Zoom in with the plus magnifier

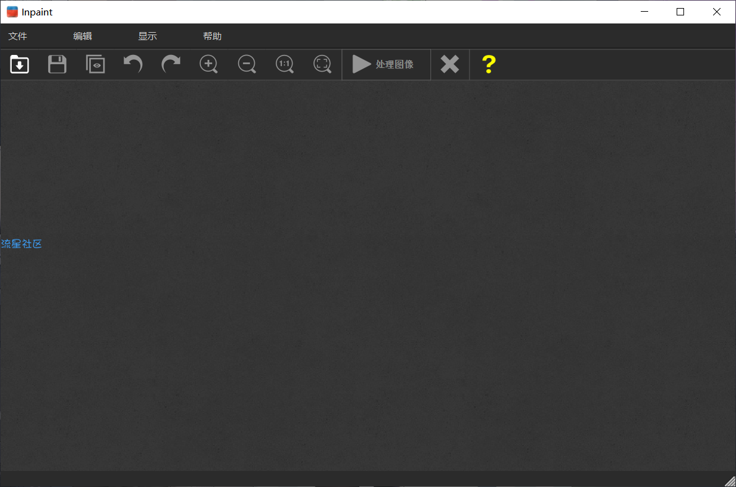coord(209,64)
